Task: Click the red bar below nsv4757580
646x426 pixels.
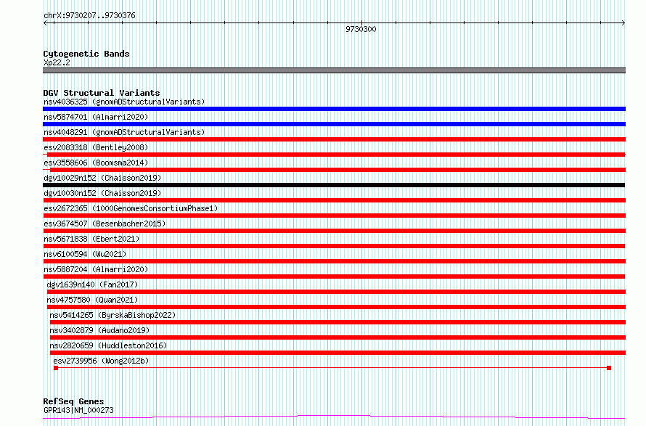Action: [336, 307]
